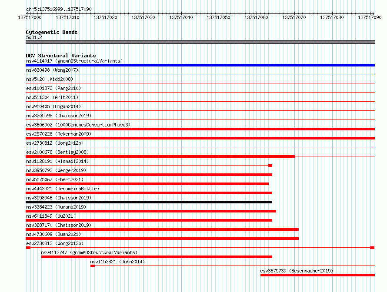Open nsv1153821 (John2014) label

click(117, 262)
